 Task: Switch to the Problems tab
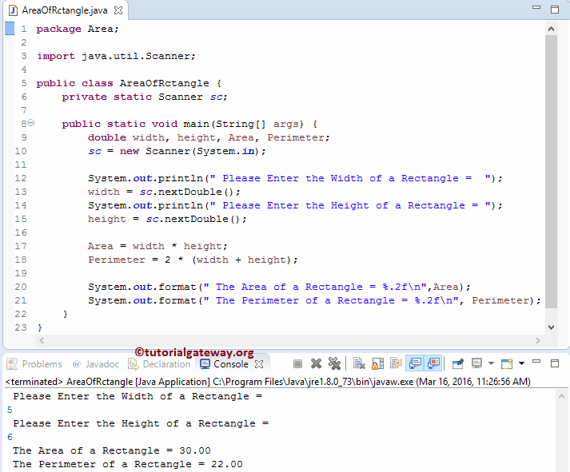[35, 364]
